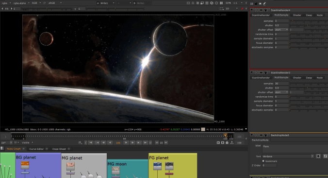
Task: Open the Visible frame range dropdown
Action: [x=27, y=142]
